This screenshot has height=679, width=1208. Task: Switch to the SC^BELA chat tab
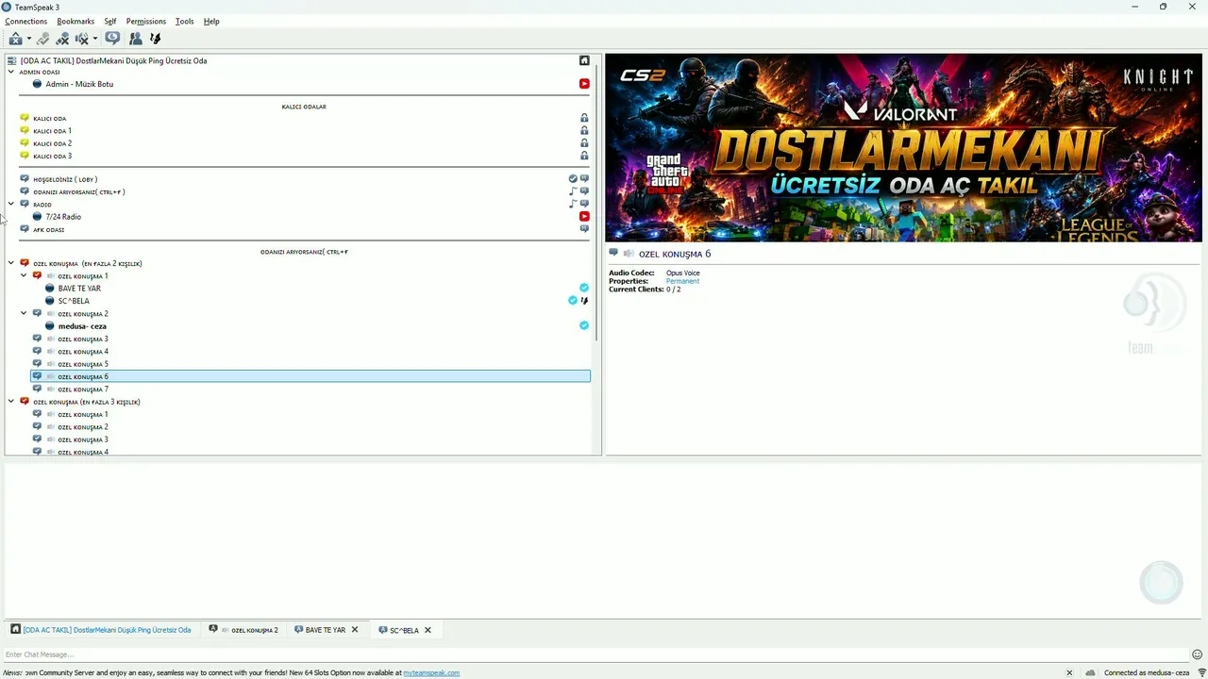pyautogui.click(x=404, y=630)
